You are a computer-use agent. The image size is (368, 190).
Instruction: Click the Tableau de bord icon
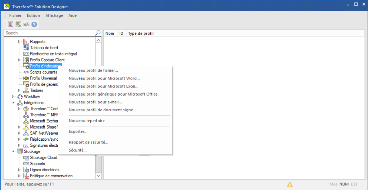point(26,48)
